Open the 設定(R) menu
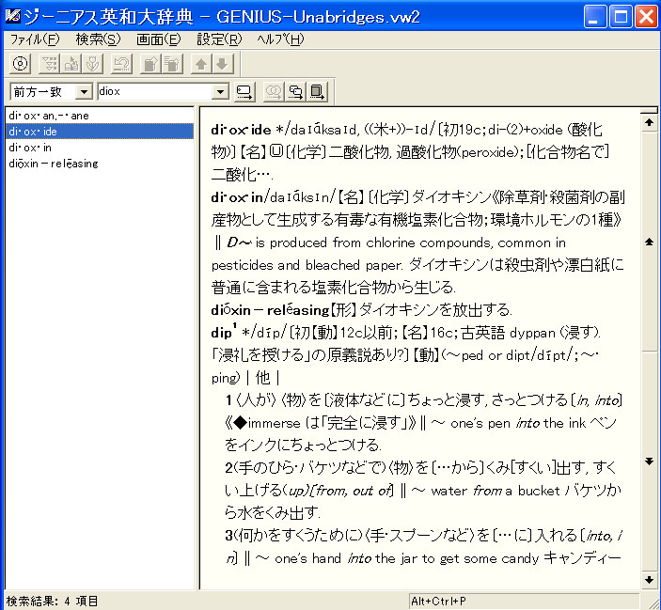The width and height of the screenshot is (661, 610). tap(218, 39)
